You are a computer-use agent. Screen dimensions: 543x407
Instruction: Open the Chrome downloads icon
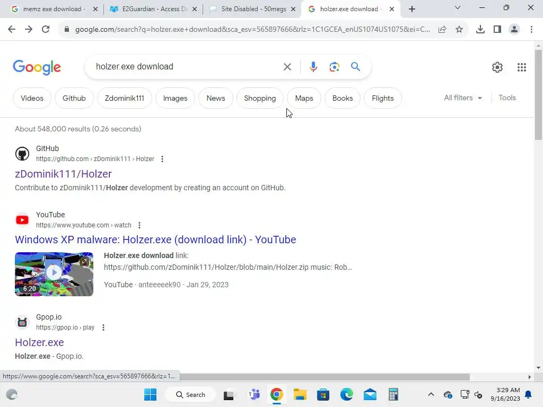(x=480, y=30)
